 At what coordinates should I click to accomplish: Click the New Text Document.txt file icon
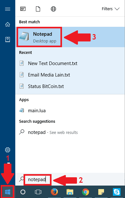click(x=22, y=63)
